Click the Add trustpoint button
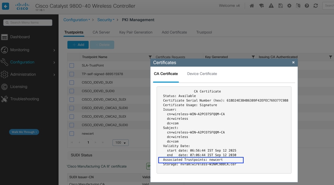This screenshot has height=185, width=334. point(78,45)
